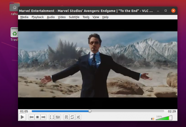Click the volume level slider
186x127 pixels.
[x=164, y=118]
